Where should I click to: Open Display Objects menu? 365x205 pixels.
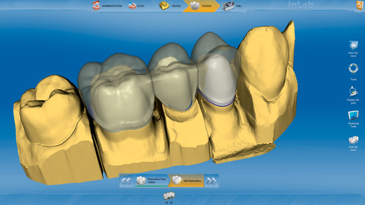point(353,95)
